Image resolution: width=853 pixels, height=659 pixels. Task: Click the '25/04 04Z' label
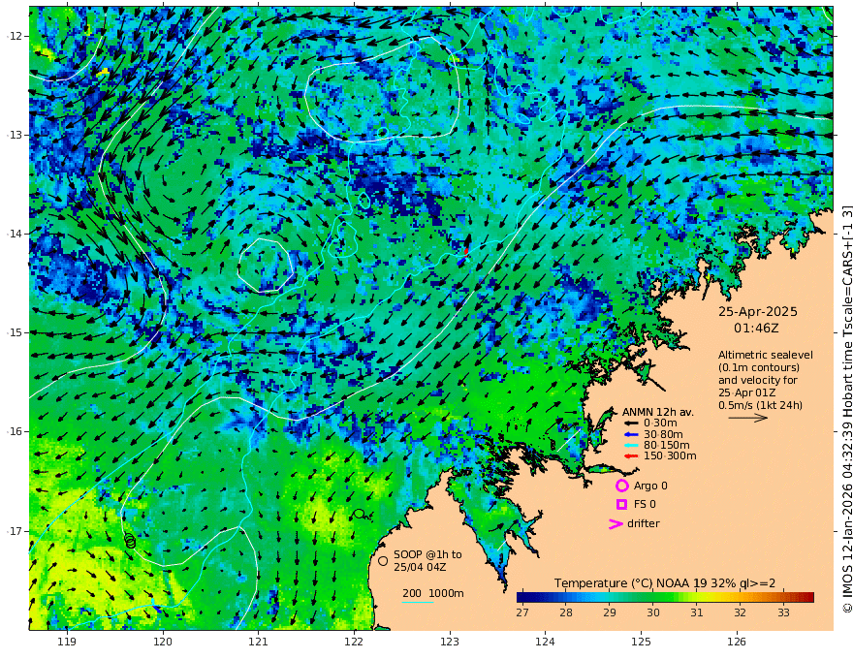(421, 567)
